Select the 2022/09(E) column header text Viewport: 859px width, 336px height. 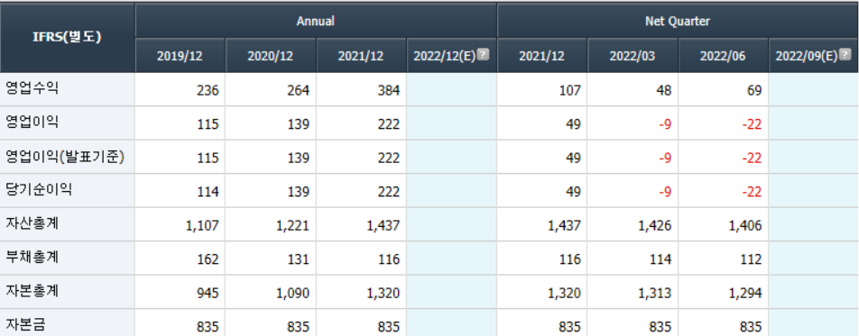(x=807, y=57)
